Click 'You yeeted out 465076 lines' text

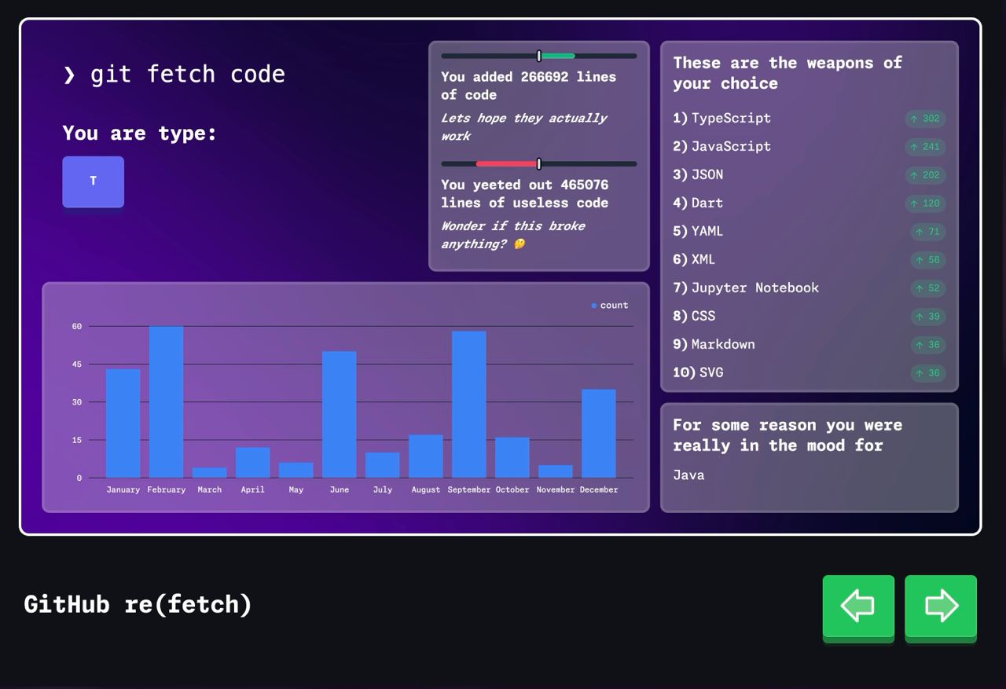524,193
